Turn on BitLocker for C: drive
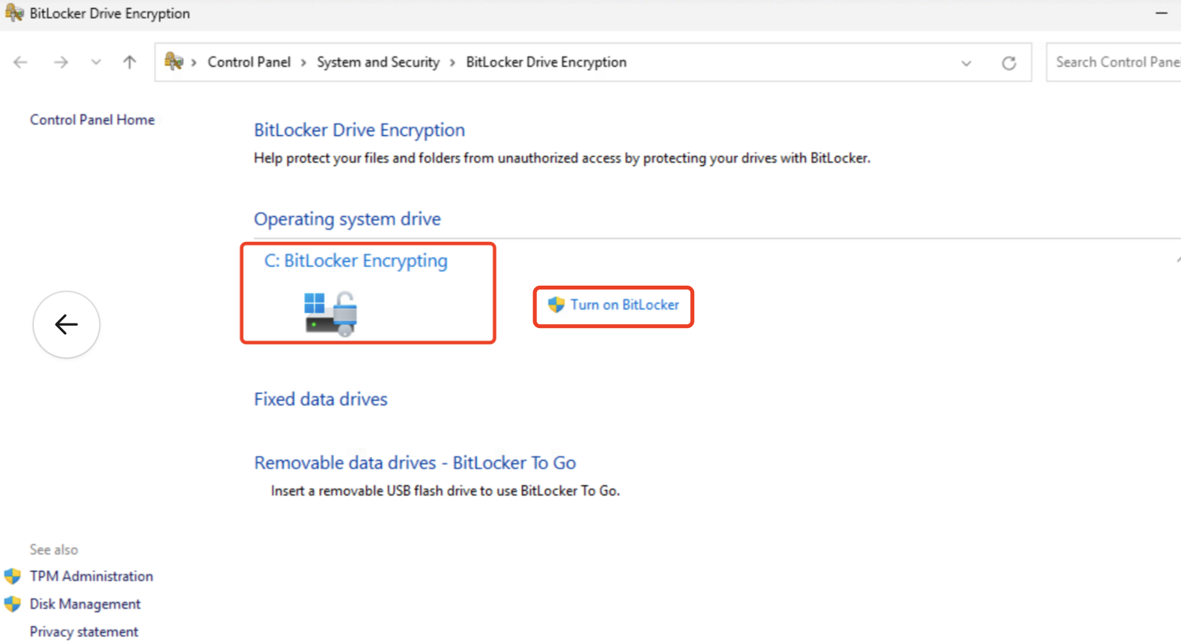 (x=624, y=305)
